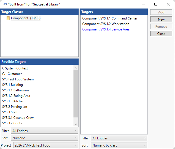Click the Possible Targets scrollbar down arrow

click(x=76, y=123)
